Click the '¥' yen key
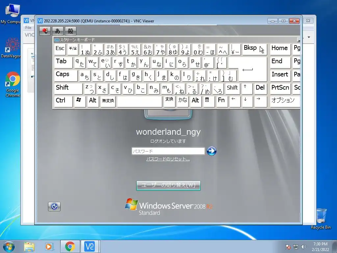 235,49
